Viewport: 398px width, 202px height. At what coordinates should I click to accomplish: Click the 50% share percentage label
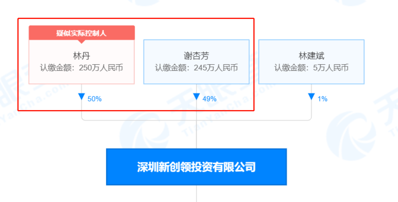95,99
